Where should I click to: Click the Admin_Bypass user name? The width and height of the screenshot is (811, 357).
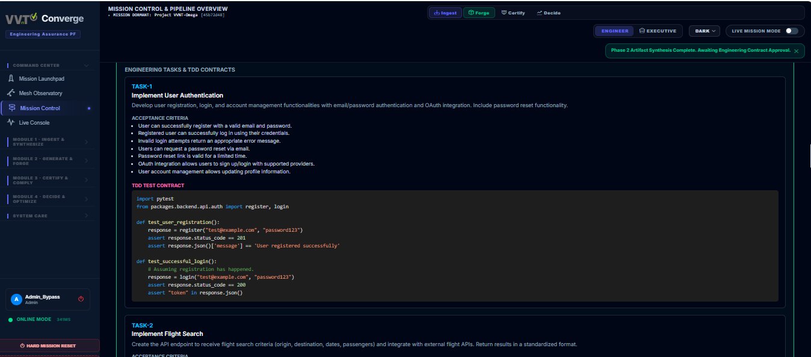pos(42,297)
